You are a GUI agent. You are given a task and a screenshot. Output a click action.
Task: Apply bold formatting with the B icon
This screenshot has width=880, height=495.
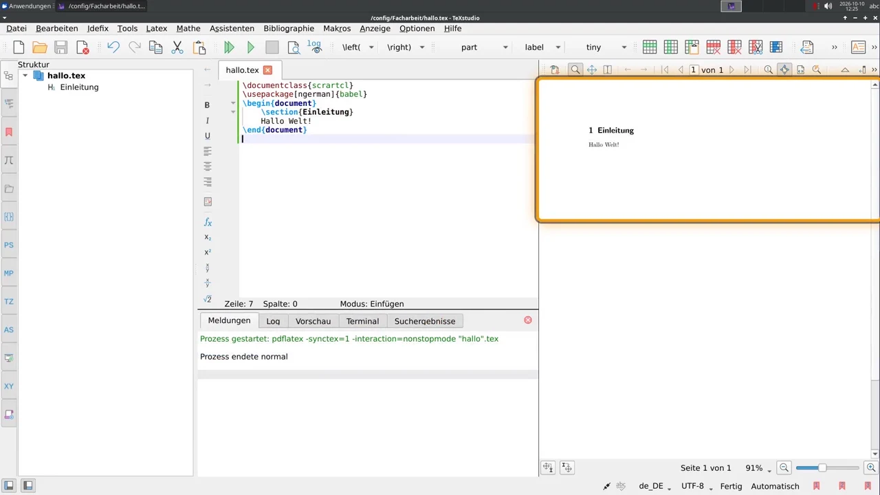(207, 105)
